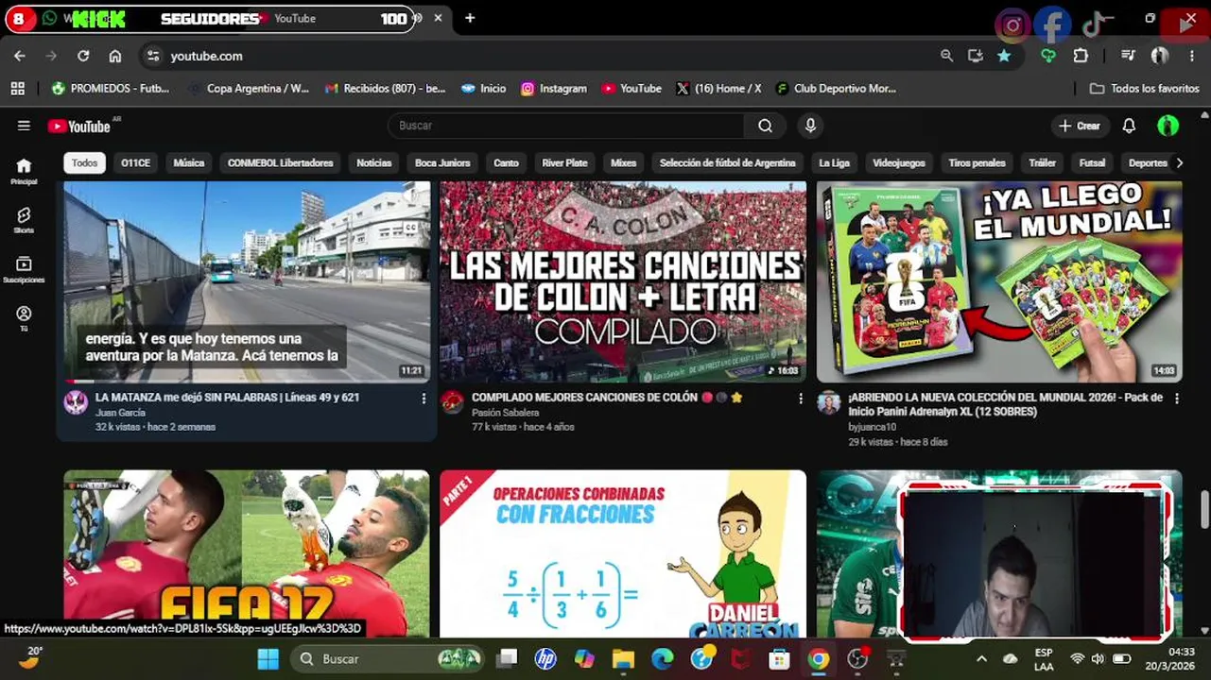Image resolution: width=1211 pixels, height=680 pixels.
Task: Play Las Mejores Canciones de Colon thumbnail
Action: point(623,281)
